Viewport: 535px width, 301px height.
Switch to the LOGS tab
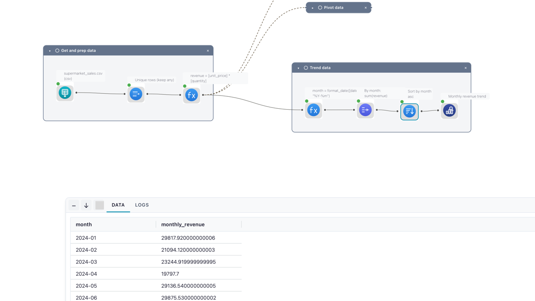point(142,205)
